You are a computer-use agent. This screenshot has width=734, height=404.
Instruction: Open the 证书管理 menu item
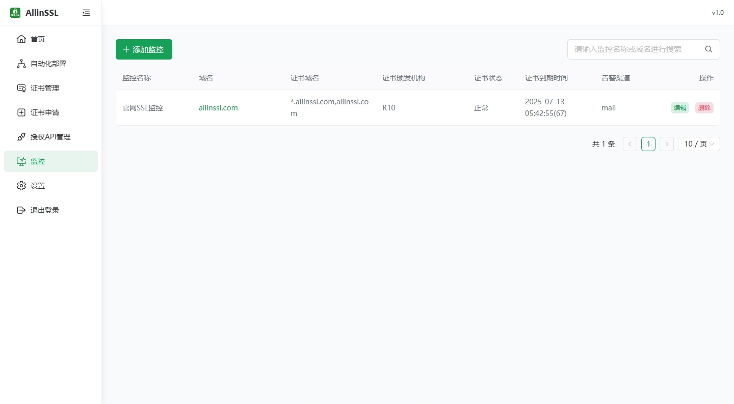[x=45, y=88]
